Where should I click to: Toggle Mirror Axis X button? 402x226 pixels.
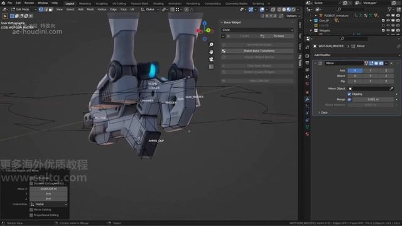[x=355, y=70]
